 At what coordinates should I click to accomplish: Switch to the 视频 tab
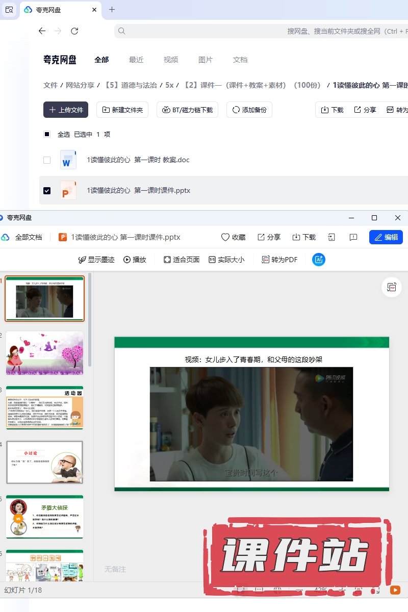171,60
